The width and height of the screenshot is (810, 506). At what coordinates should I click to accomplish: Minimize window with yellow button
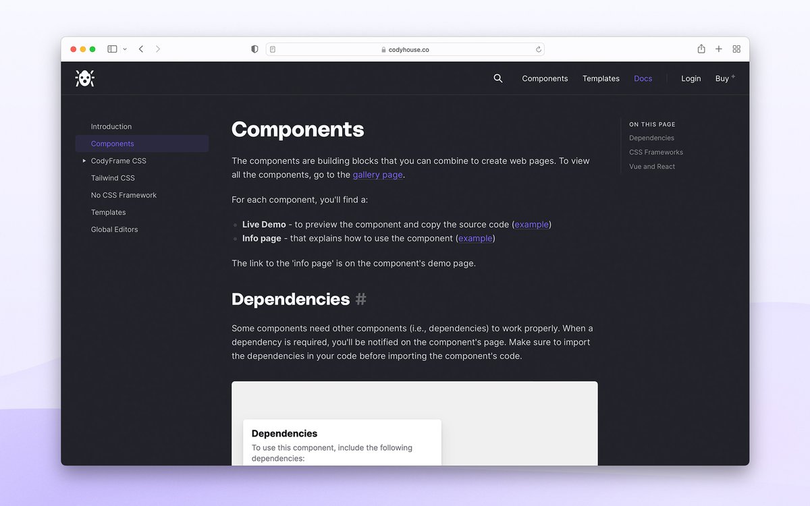83,49
